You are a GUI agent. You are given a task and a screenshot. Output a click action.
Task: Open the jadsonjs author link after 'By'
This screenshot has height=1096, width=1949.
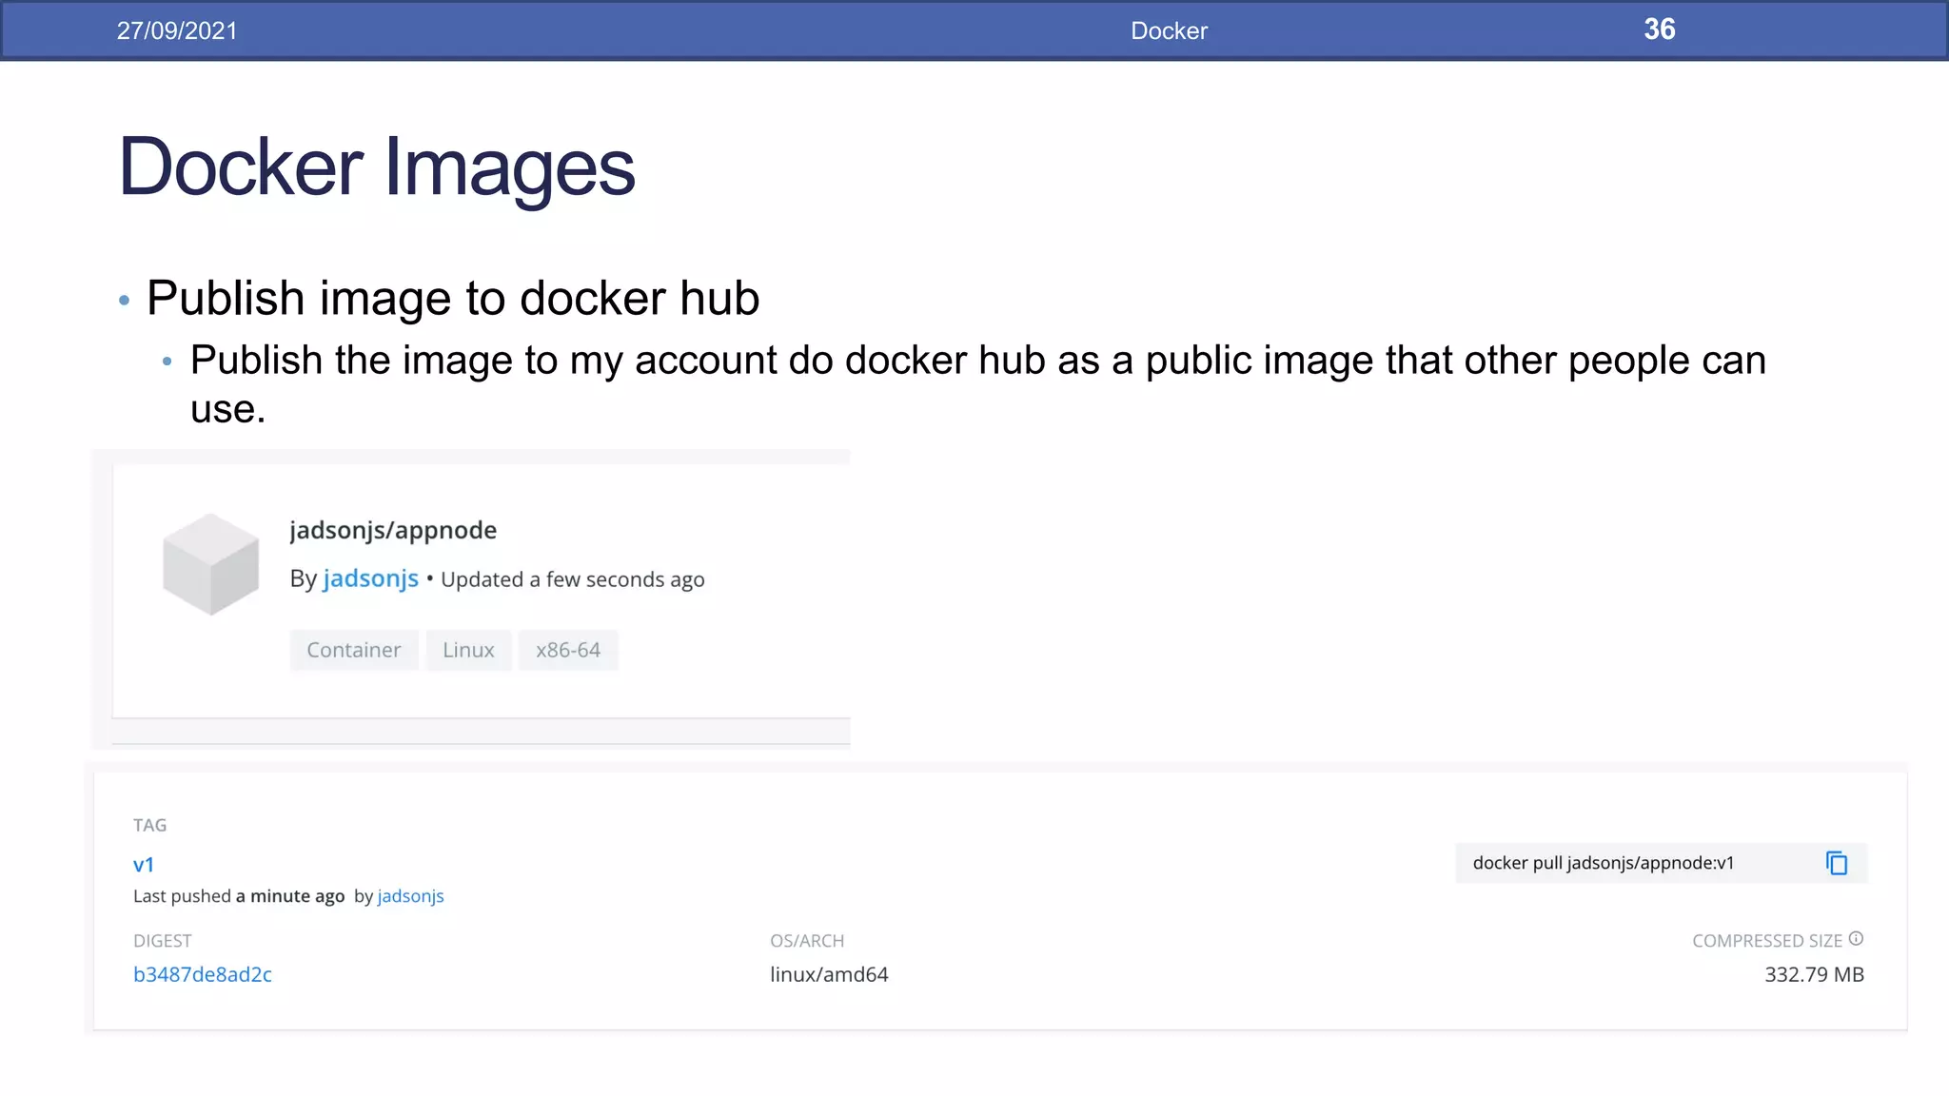370,578
